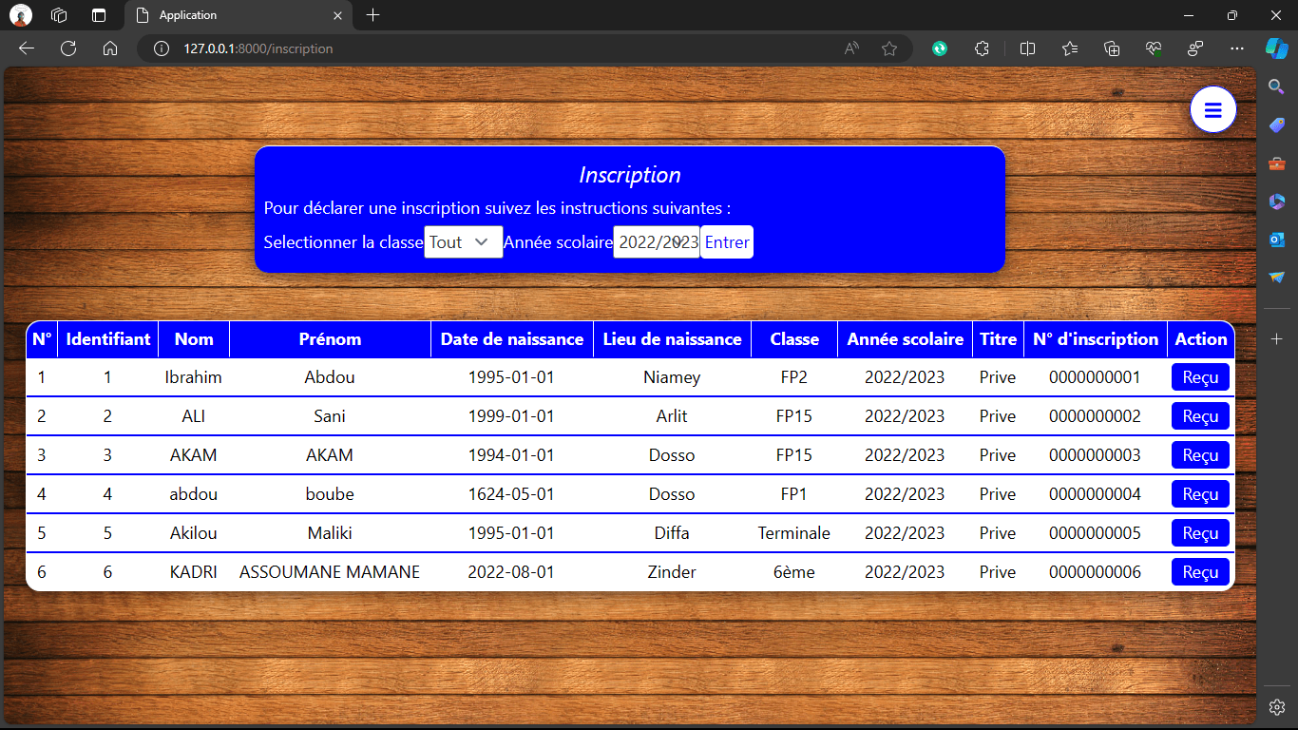Go back to the previous page
The image size is (1298, 730).
click(27, 48)
